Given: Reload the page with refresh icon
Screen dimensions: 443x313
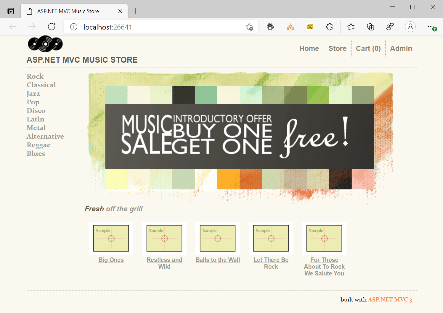Looking at the screenshot, I should click(x=52, y=27).
